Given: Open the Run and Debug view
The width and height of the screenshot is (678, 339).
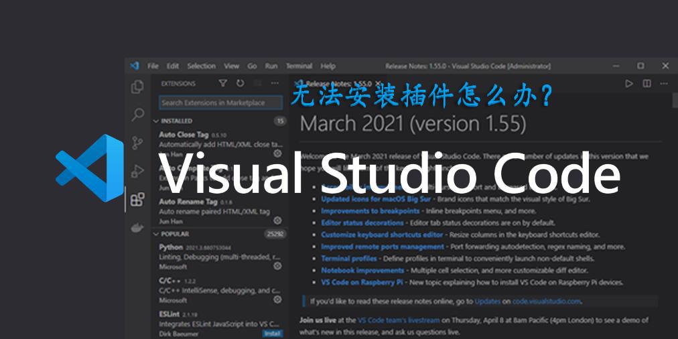Looking at the screenshot, I should (x=137, y=172).
